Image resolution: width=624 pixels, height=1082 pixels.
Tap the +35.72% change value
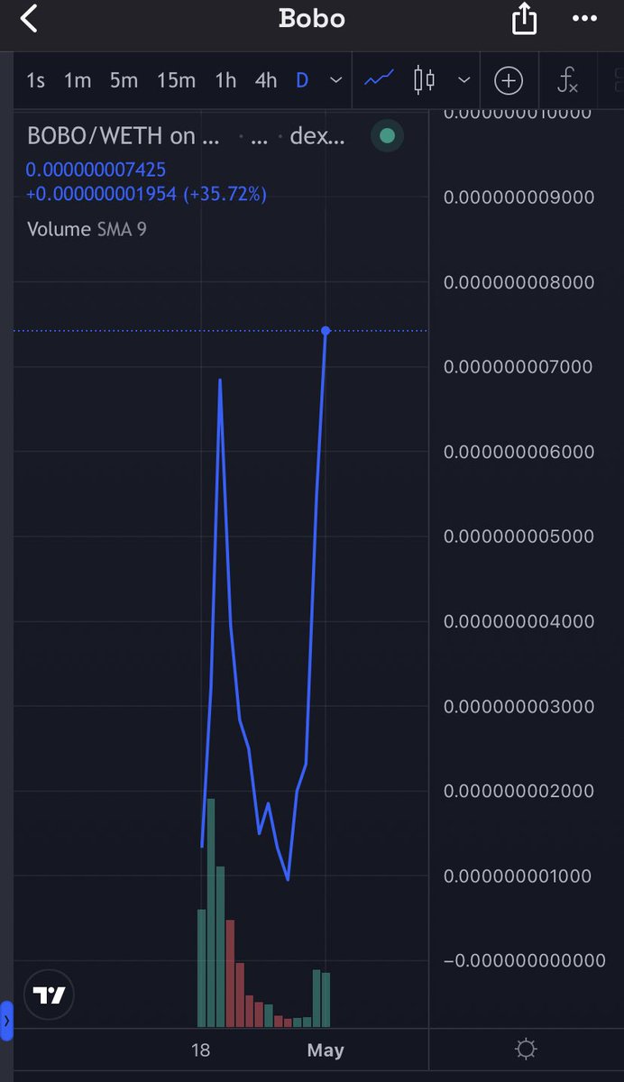tap(225, 194)
